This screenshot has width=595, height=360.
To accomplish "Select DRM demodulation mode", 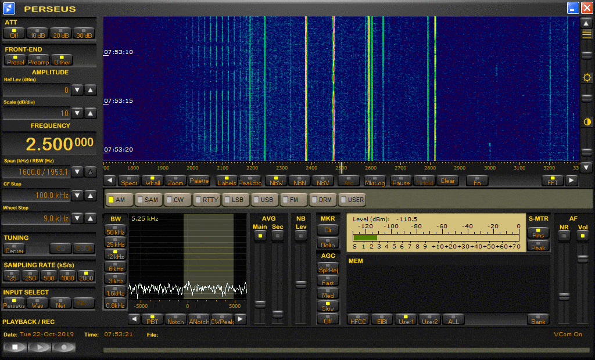I will point(322,200).
